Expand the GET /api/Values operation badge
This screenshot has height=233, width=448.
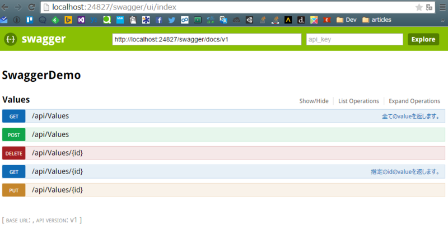(13, 116)
